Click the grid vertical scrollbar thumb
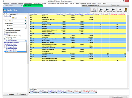 128,33
